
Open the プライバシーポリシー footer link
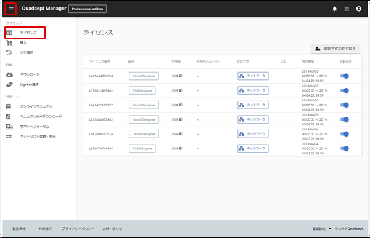[x=78, y=229]
